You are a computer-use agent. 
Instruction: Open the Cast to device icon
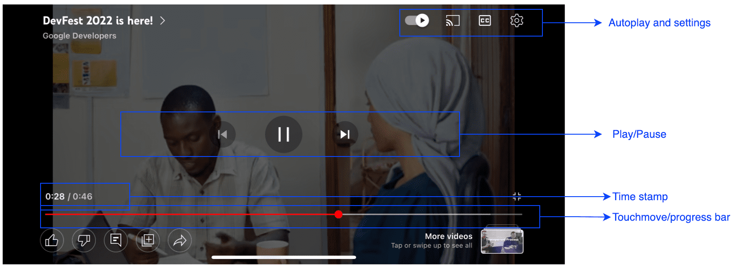452,21
